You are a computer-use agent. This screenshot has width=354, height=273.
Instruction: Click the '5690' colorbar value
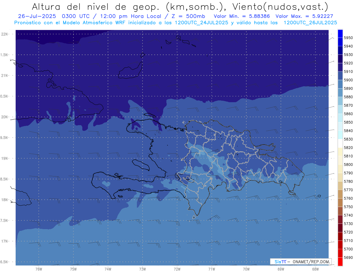pyautogui.click(x=348, y=258)
